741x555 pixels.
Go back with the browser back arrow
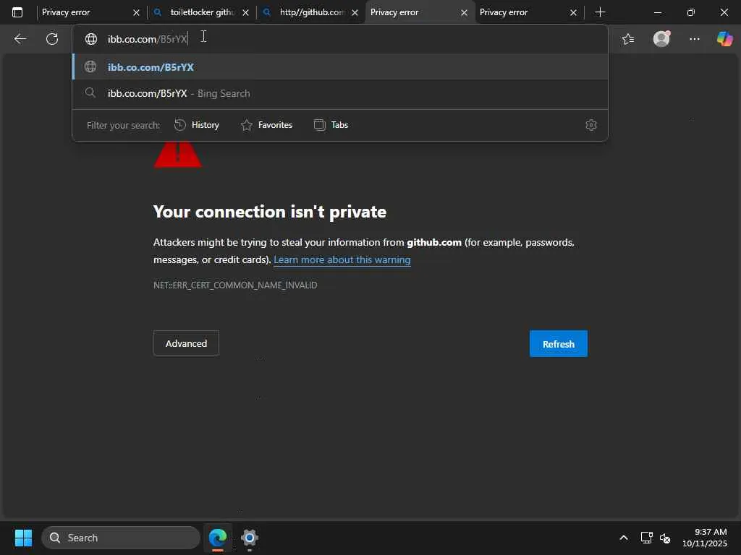pos(20,39)
